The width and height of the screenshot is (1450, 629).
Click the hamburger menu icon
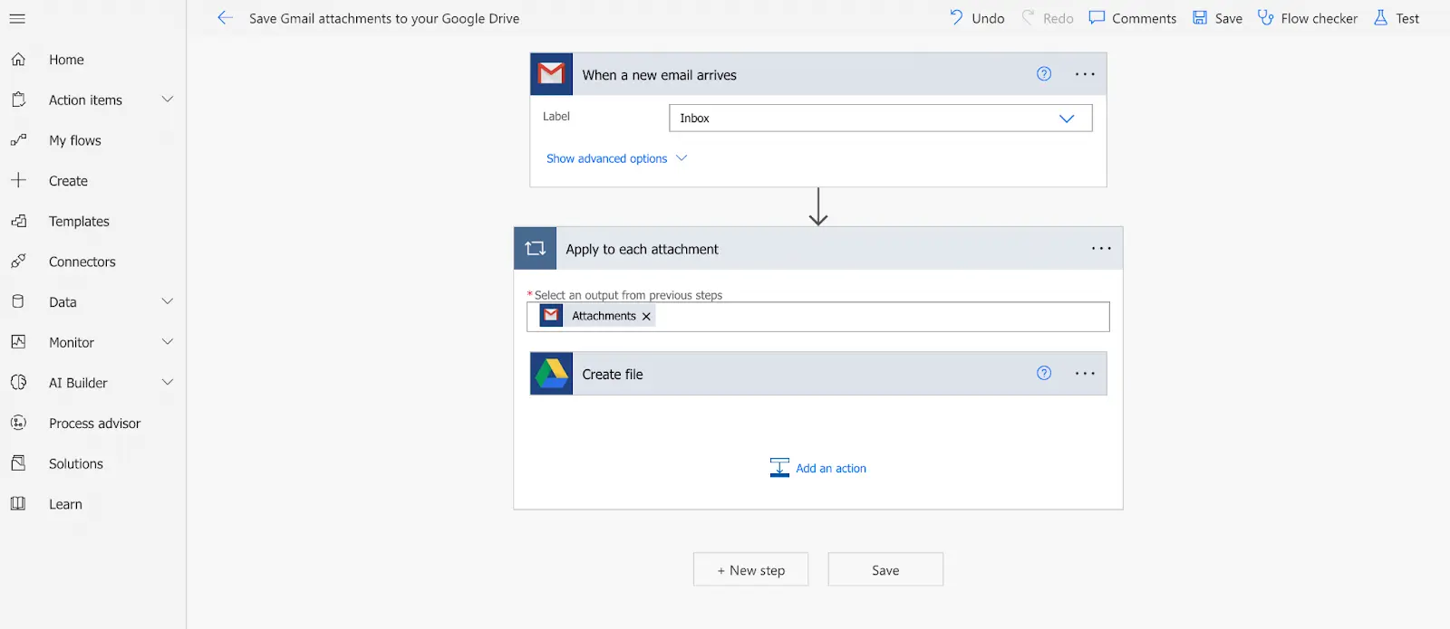pyautogui.click(x=17, y=18)
